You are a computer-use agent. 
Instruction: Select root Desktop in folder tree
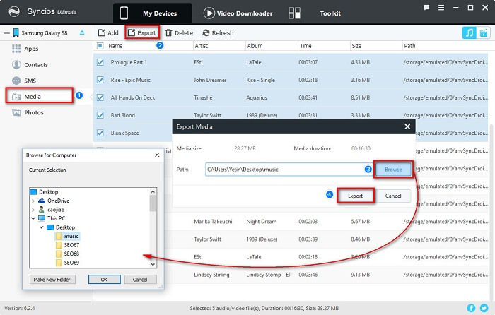tap(48, 191)
